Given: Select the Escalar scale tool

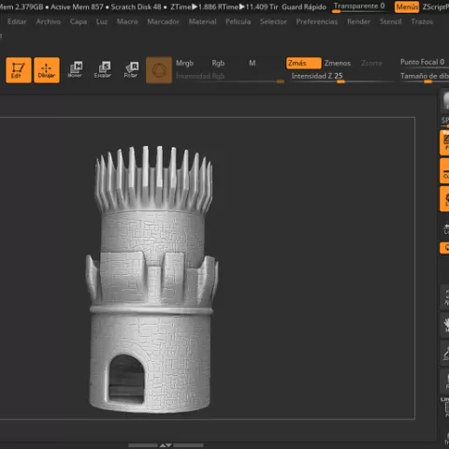Looking at the screenshot, I should [103, 70].
